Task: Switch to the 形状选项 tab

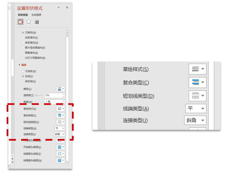Action: (23, 15)
